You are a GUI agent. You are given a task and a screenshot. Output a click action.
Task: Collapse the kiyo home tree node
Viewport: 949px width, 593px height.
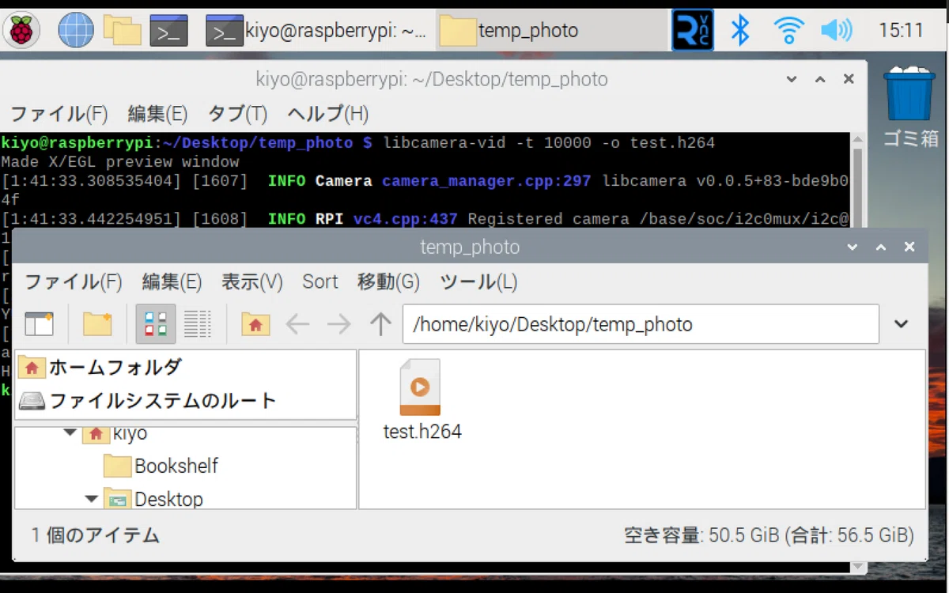pyautogui.click(x=70, y=433)
